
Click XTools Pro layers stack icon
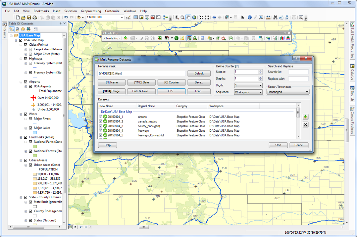[x=288, y=38]
